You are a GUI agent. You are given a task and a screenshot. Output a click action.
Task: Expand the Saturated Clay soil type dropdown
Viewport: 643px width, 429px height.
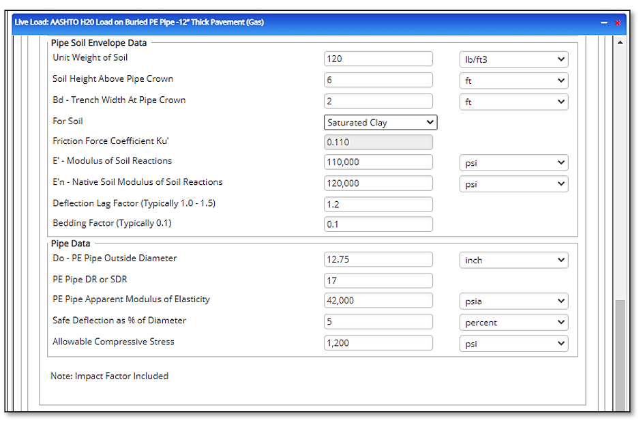(380, 123)
